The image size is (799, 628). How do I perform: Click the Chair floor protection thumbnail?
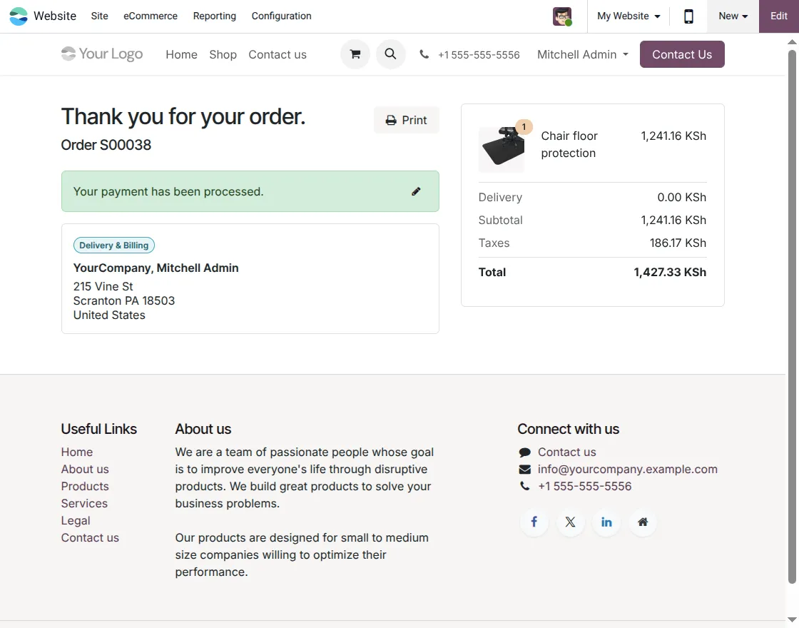[x=502, y=149]
